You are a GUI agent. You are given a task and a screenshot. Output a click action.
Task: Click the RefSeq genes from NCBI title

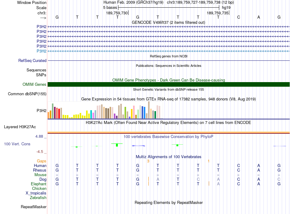[169, 56]
